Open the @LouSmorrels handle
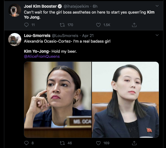The width and height of the screenshot is (166, 148). pos(65,35)
